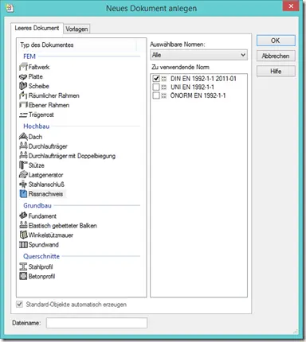Click the Stütze label
The width and height of the screenshot is (306, 342).
37,165
